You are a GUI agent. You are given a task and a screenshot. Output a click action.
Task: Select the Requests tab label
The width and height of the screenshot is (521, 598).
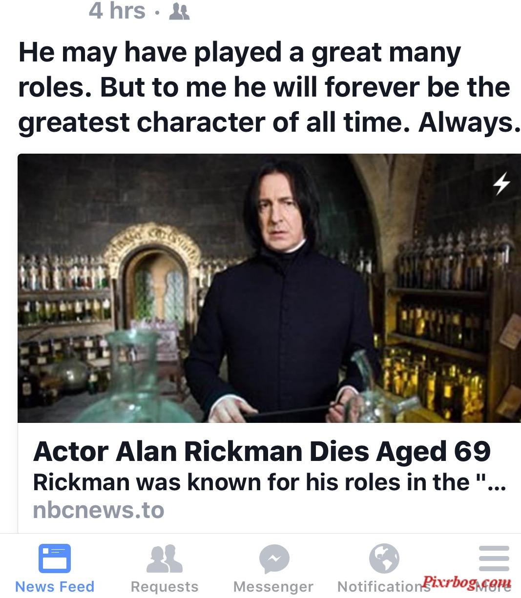click(x=165, y=586)
